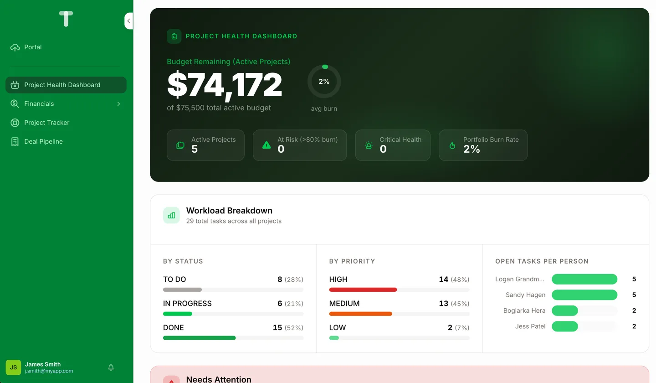Image resolution: width=656 pixels, height=383 pixels.
Task: Open James Smith profile name
Action: [x=43, y=364]
